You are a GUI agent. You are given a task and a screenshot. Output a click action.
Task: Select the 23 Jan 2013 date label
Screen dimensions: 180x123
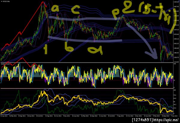(x=148, y=116)
